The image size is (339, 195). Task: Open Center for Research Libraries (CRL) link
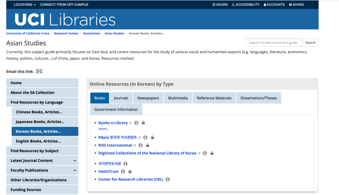131,179
